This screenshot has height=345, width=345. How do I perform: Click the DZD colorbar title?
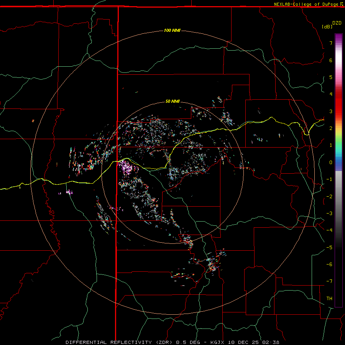(337, 23)
